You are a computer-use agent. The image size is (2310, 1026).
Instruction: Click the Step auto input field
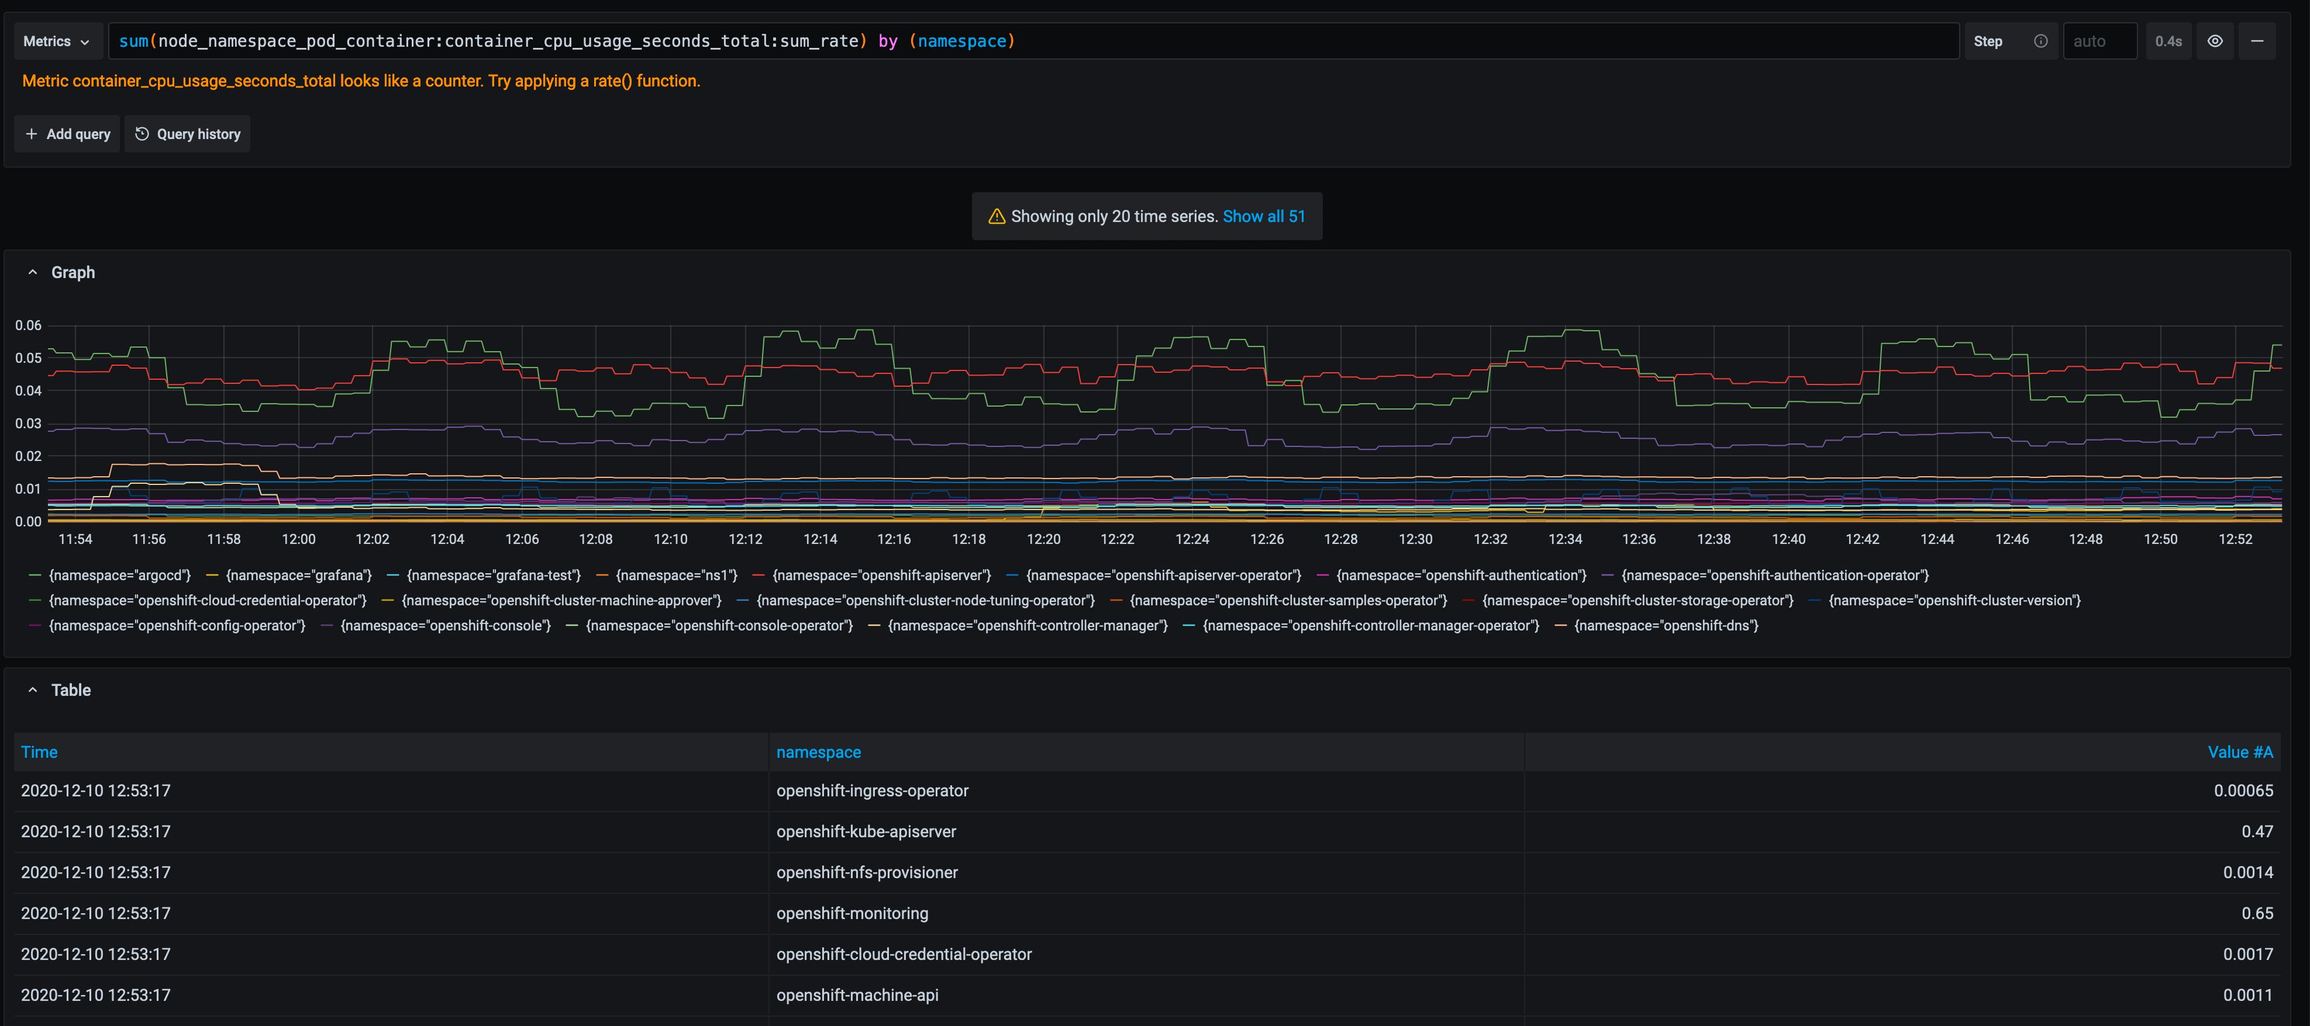[2098, 41]
